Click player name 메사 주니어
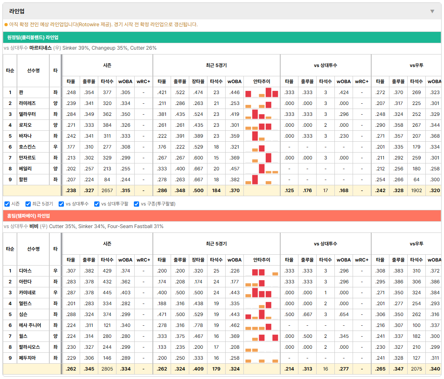 [x=30, y=325]
